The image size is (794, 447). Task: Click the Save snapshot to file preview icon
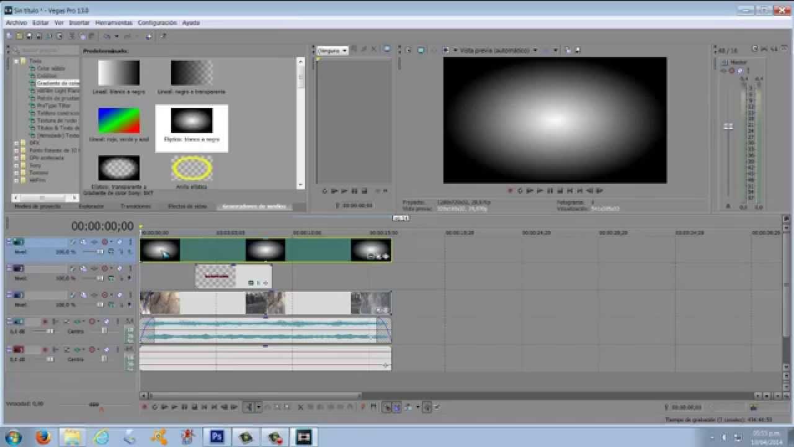(x=577, y=50)
